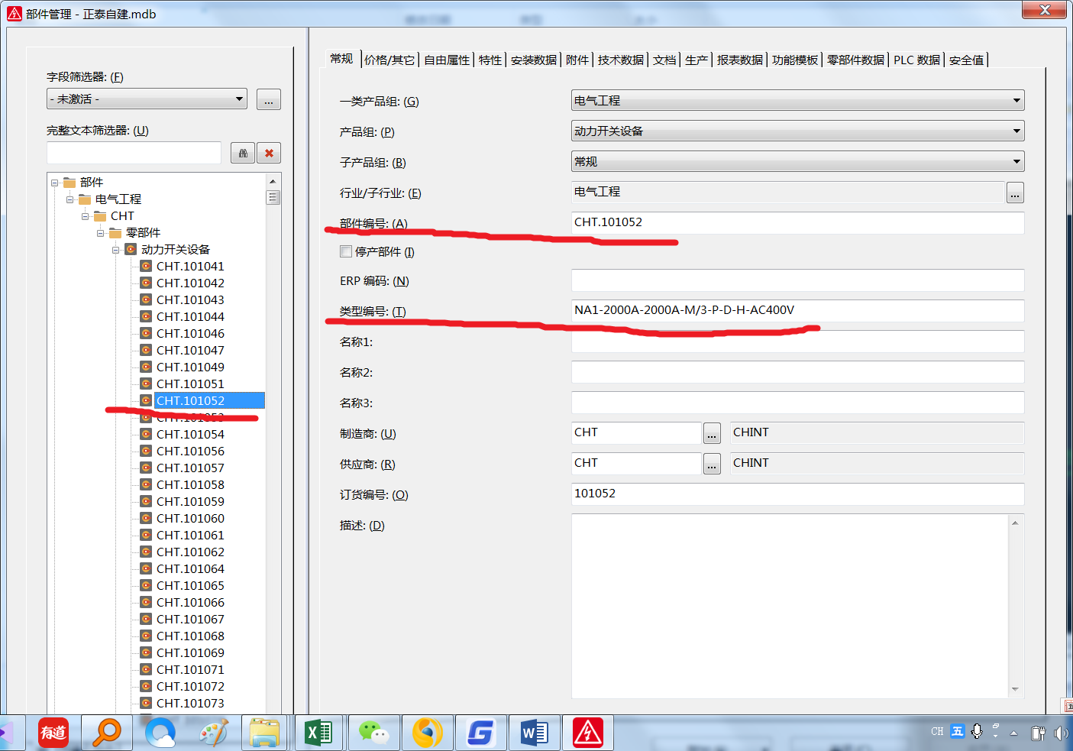Click the red X clear filter icon
The height and width of the screenshot is (751, 1073).
(x=269, y=153)
